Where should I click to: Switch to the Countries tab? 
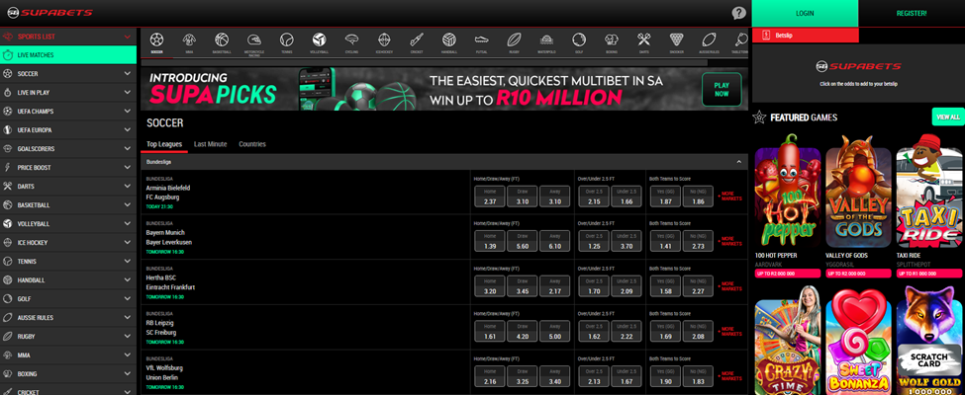point(252,144)
